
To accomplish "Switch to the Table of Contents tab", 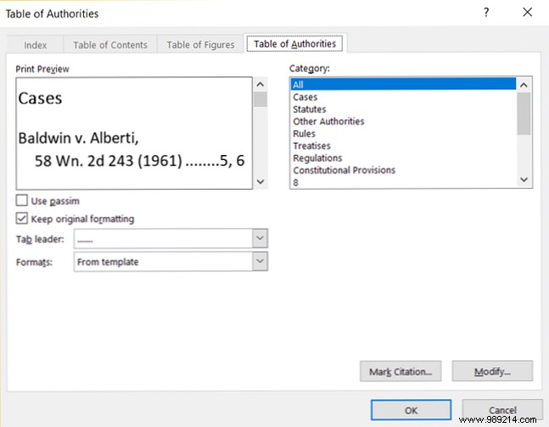I will pos(110,45).
